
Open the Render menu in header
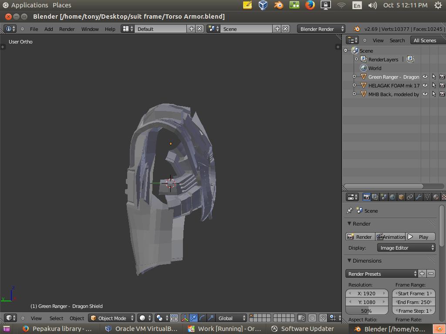67,29
